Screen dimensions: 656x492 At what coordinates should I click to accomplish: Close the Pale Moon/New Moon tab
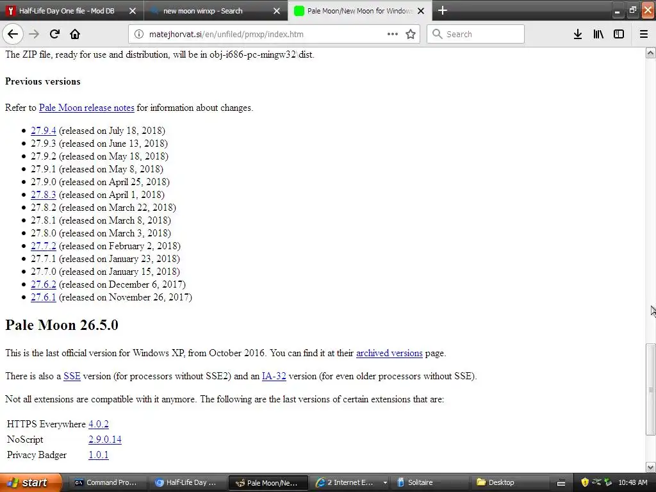pyautogui.click(x=422, y=11)
